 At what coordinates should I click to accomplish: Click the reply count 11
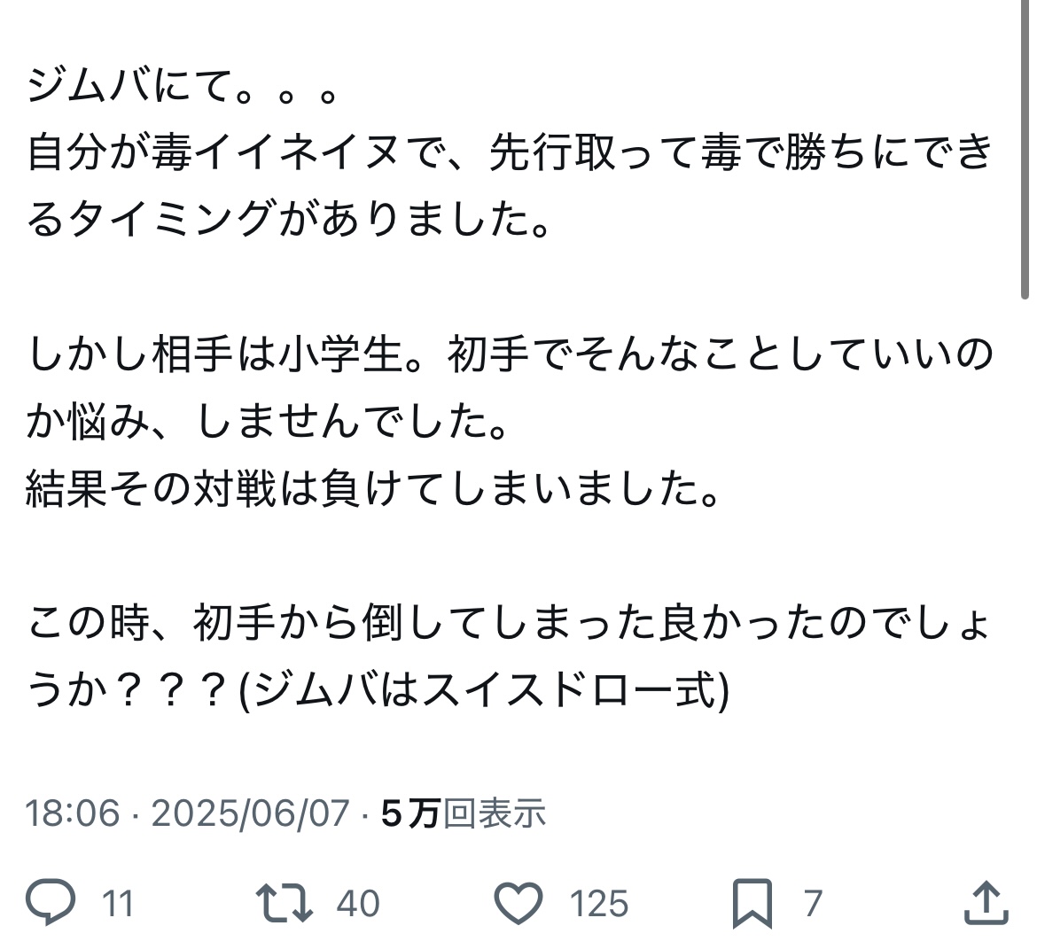click(118, 904)
